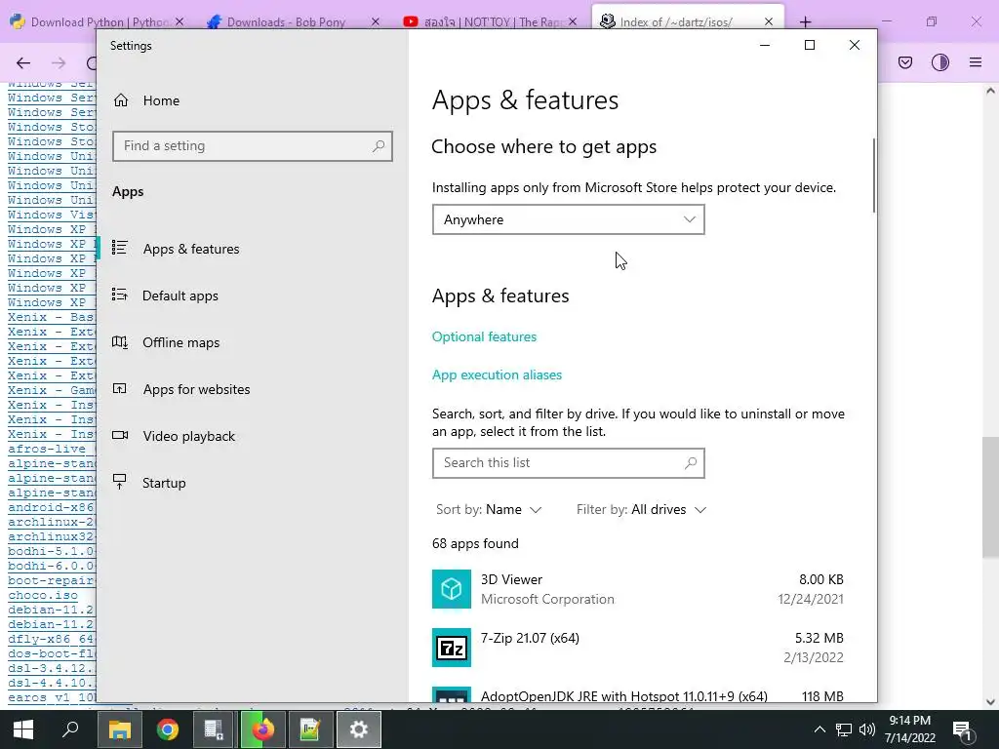Open App execution aliases link
Image resolution: width=999 pixels, height=749 pixels.
[x=497, y=375]
